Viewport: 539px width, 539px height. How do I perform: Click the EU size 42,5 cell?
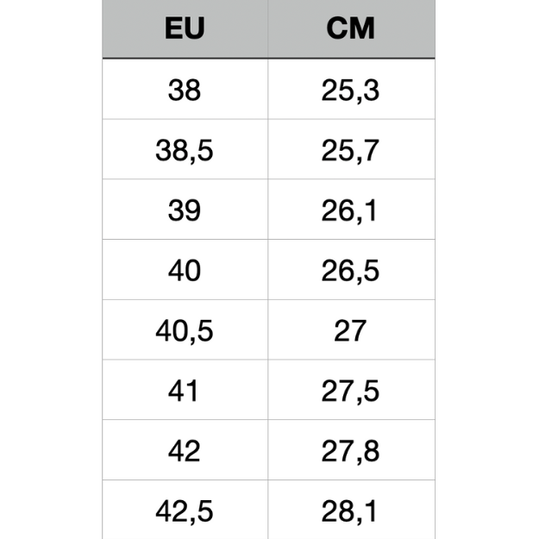[x=185, y=511]
